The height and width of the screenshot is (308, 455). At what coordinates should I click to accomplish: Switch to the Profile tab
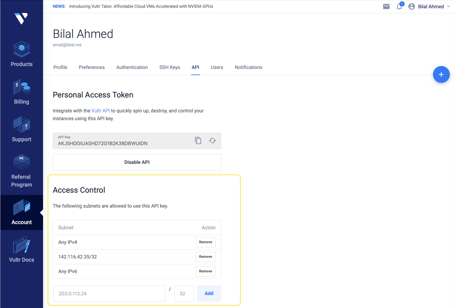pos(60,67)
